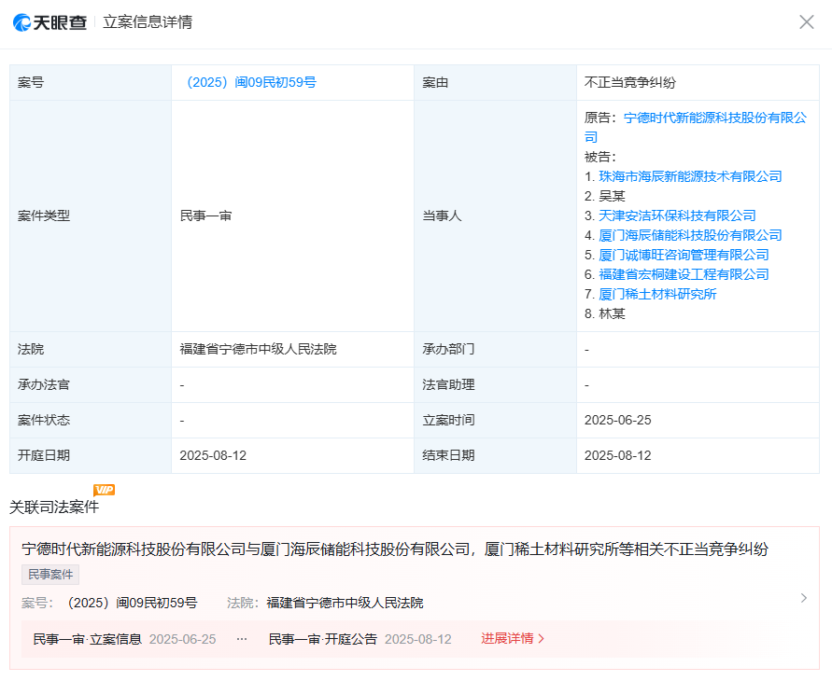Open case number (2025)闽09民初59号 link
This screenshot has width=832, height=681.
pos(249,83)
